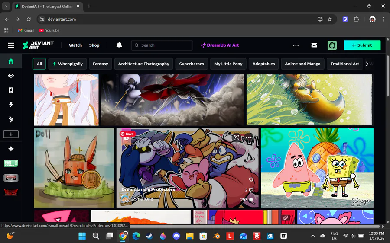Open the three-dots more menu in header
Screen dimensions: 390x243
tap(296, 45)
